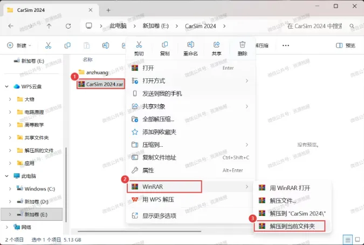Choose 复制文件地址
364x245 pixels.
tap(190, 158)
